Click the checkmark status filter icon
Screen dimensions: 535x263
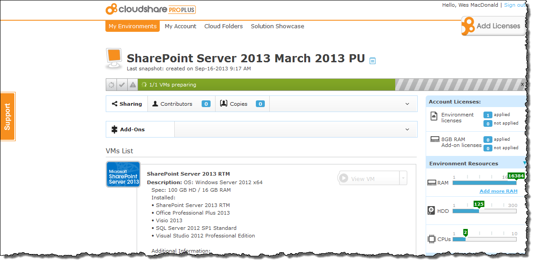[x=122, y=85]
